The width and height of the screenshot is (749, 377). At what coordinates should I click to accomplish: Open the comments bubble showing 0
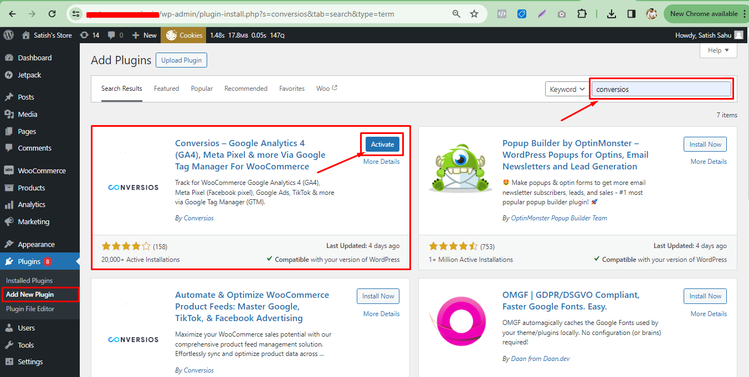[115, 35]
